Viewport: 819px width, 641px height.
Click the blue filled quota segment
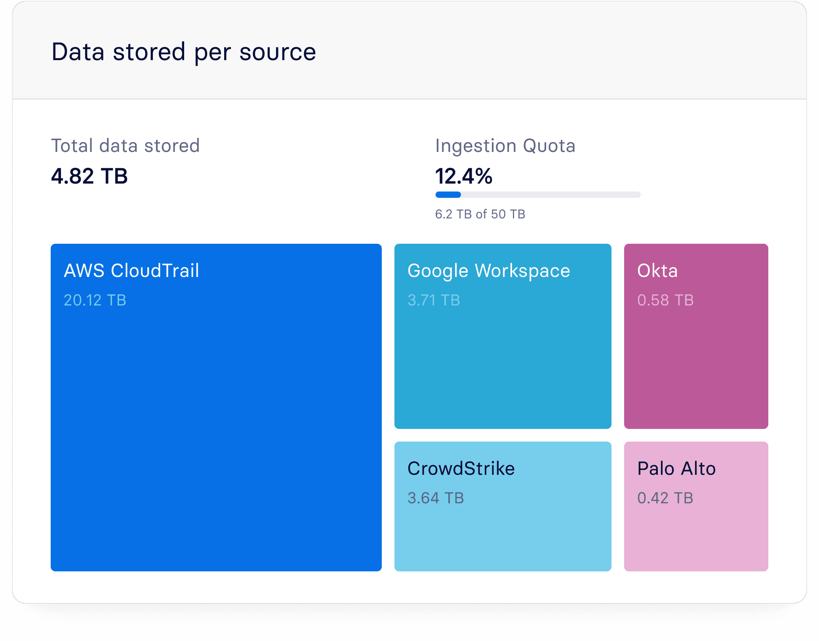(448, 195)
